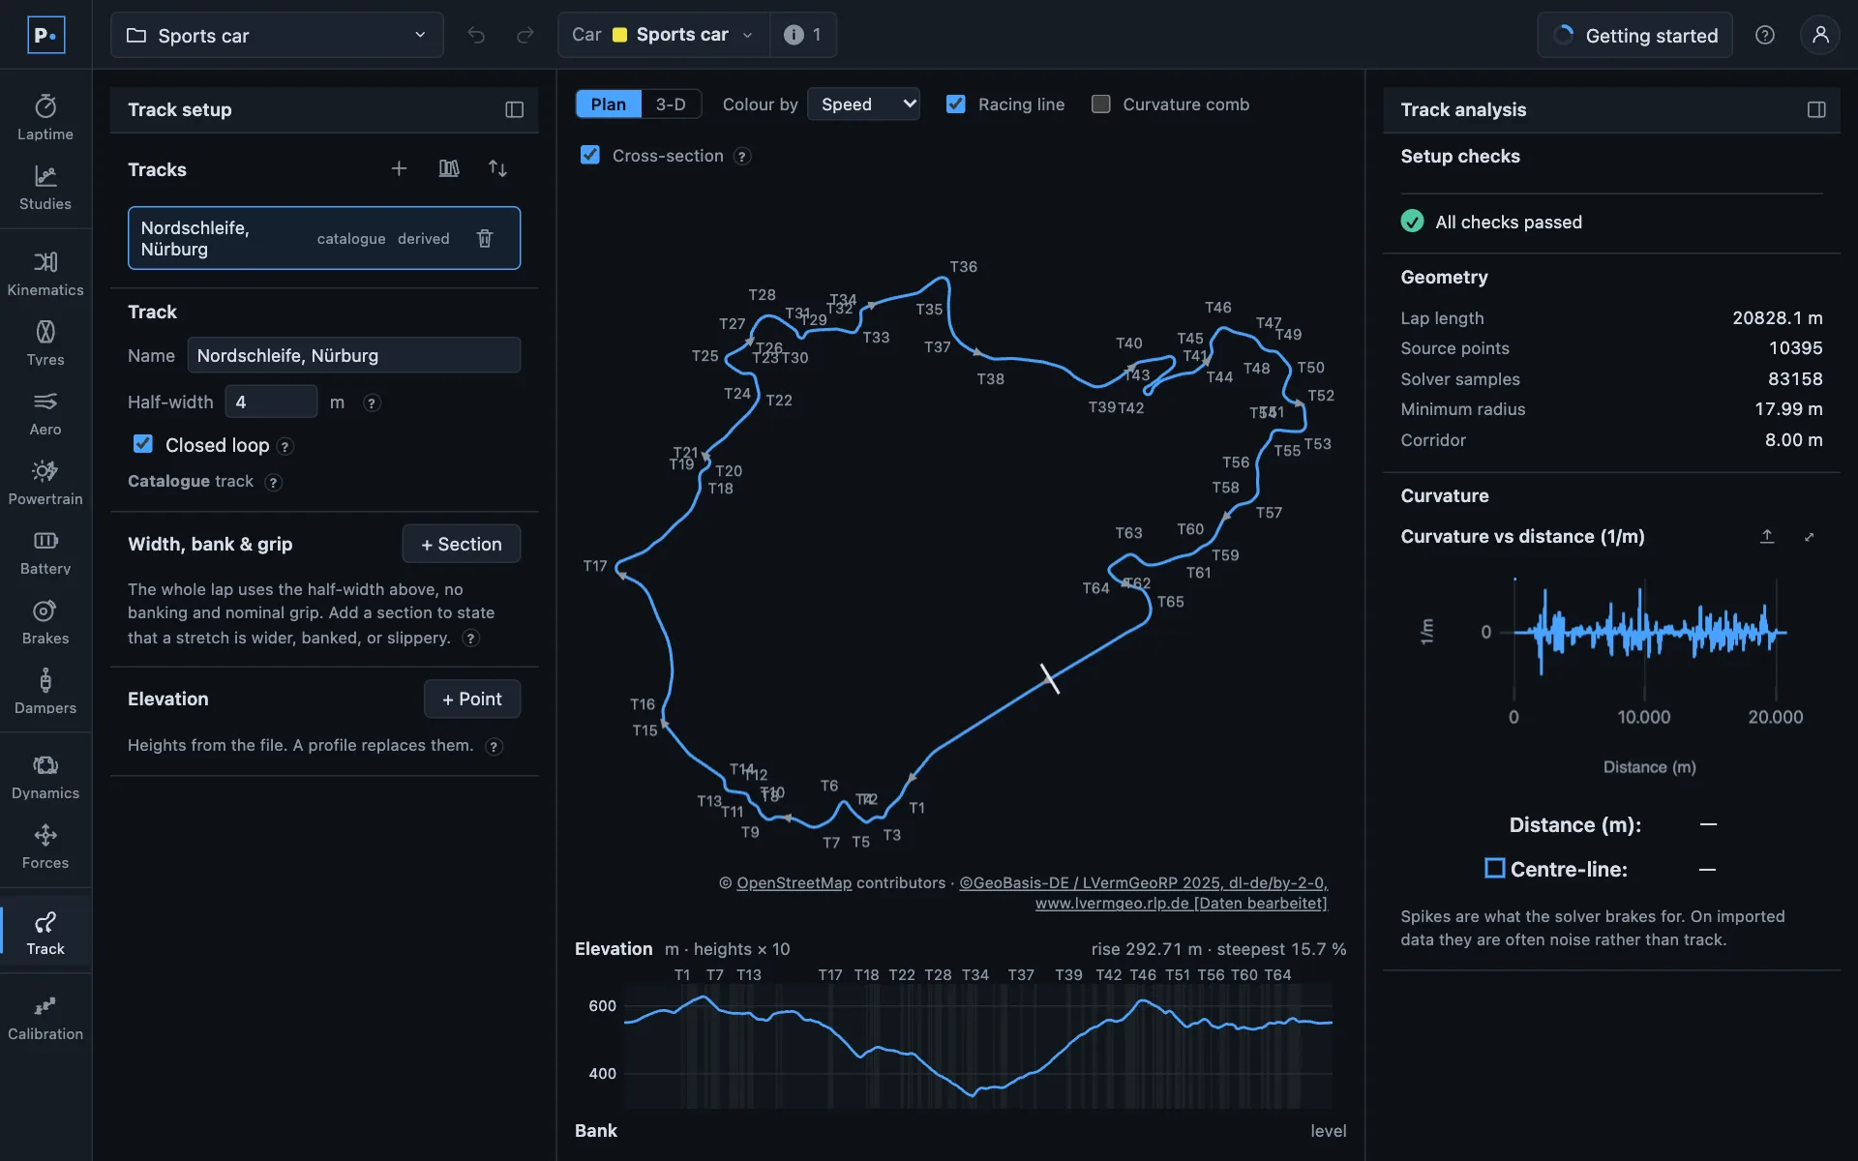This screenshot has width=1858, height=1161.
Task: Edit the Half-width input field
Action: (271, 402)
